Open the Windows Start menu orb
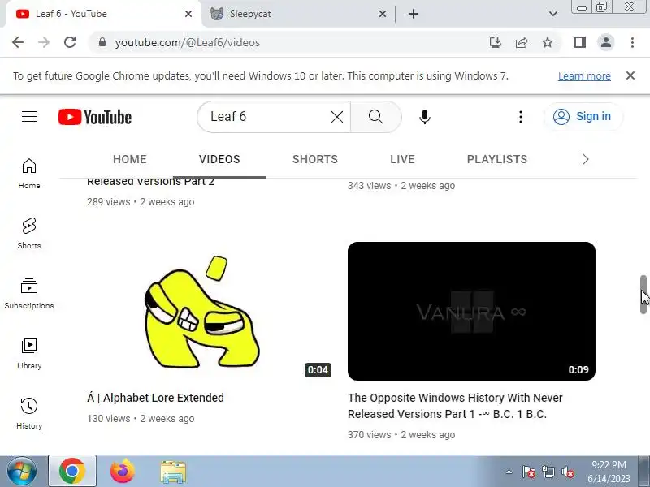The image size is (650, 487). click(22, 472)
